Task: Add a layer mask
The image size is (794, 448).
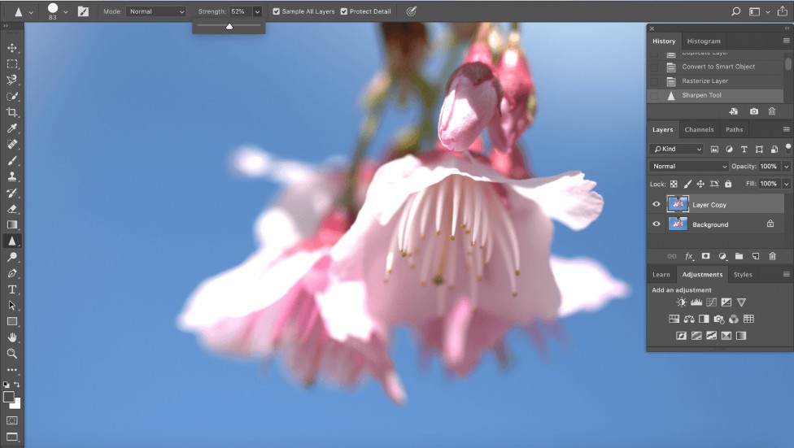Action: tap(705, 256)
